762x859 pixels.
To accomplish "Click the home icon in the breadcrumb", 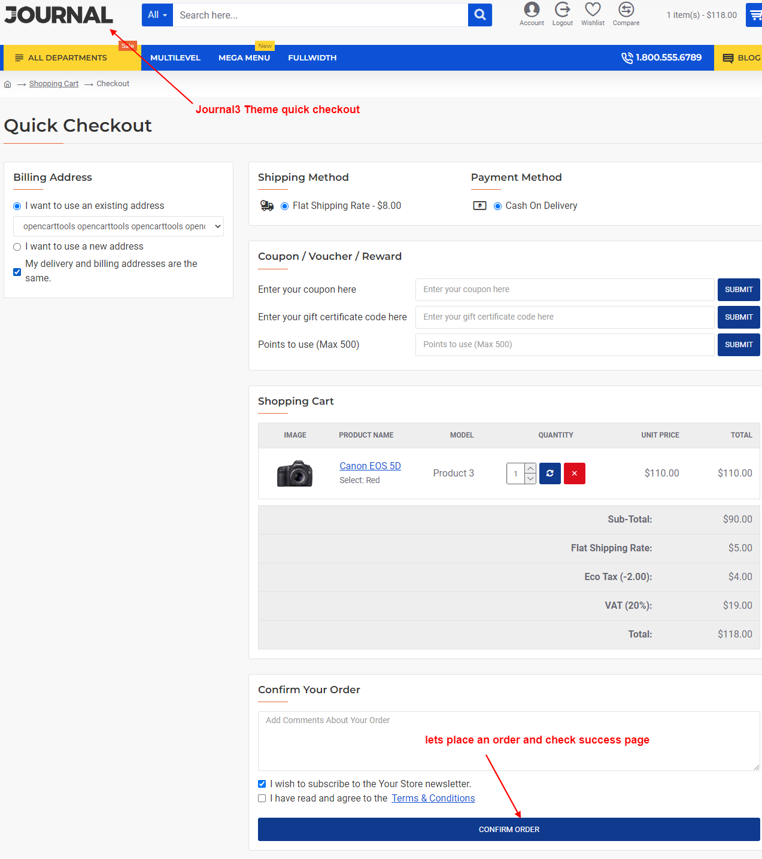I will [x=7, y=84].
